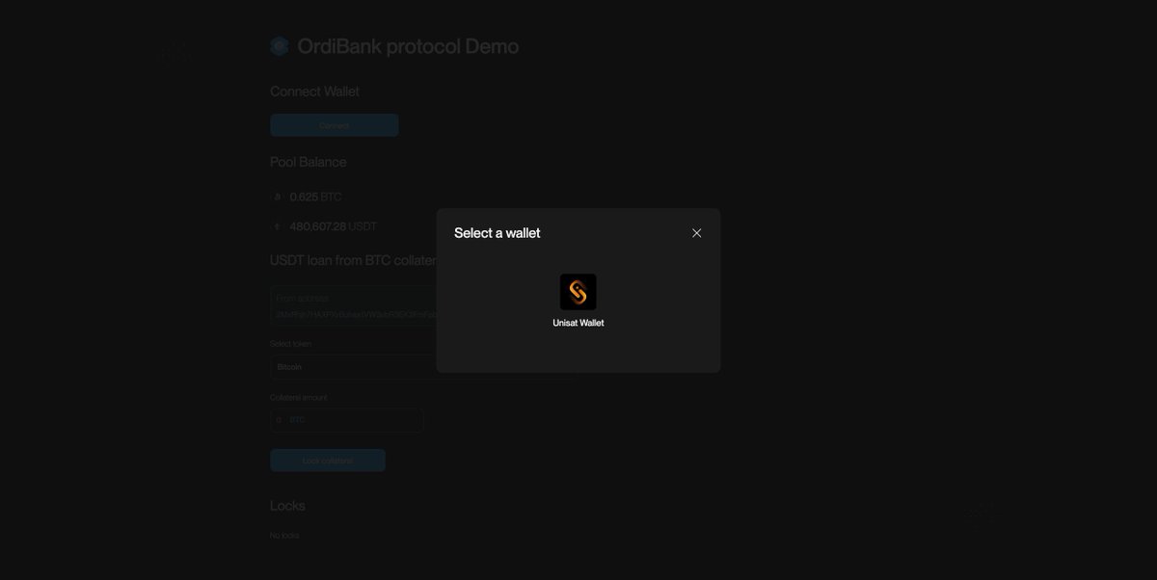The height and width of the screenshot is (580, 1157).
Task: Click the Locks heading
Action: pyautogui.click(x=287, y=506)
